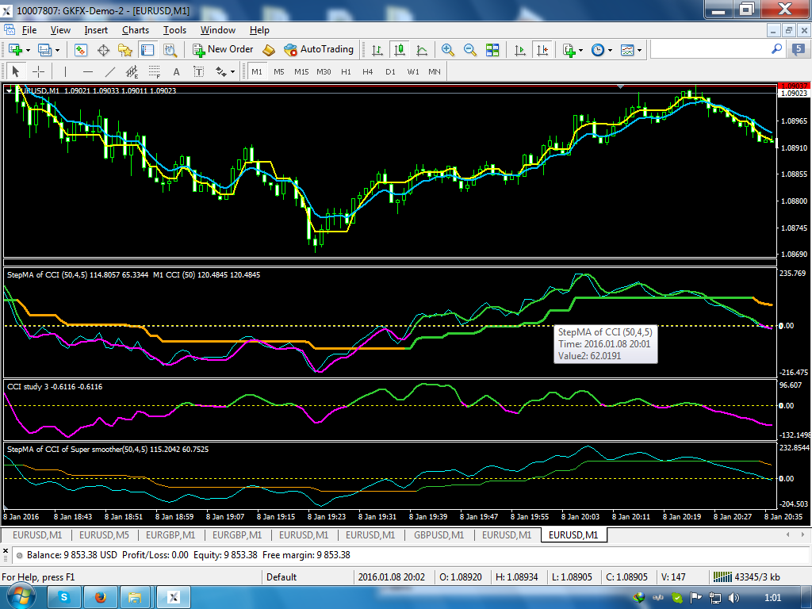Select the trendline drawing tool

(x=109, y=71)
